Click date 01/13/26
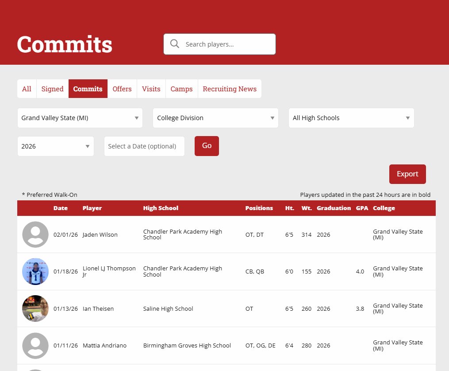449x371 pixels. click(65, 309)
